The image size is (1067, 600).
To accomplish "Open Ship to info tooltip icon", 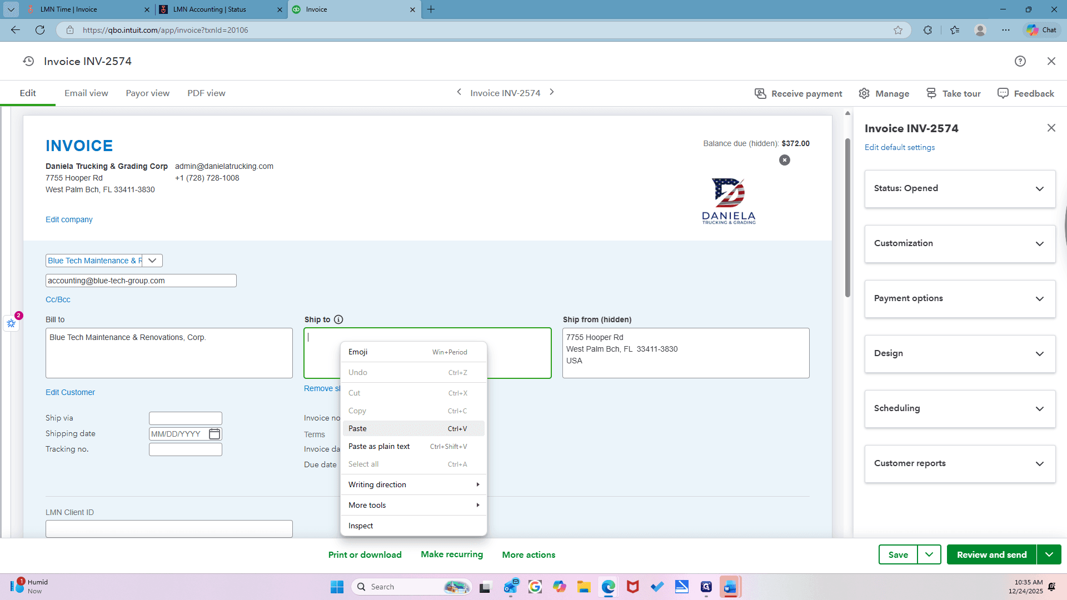I will click(x=338, y=319).
